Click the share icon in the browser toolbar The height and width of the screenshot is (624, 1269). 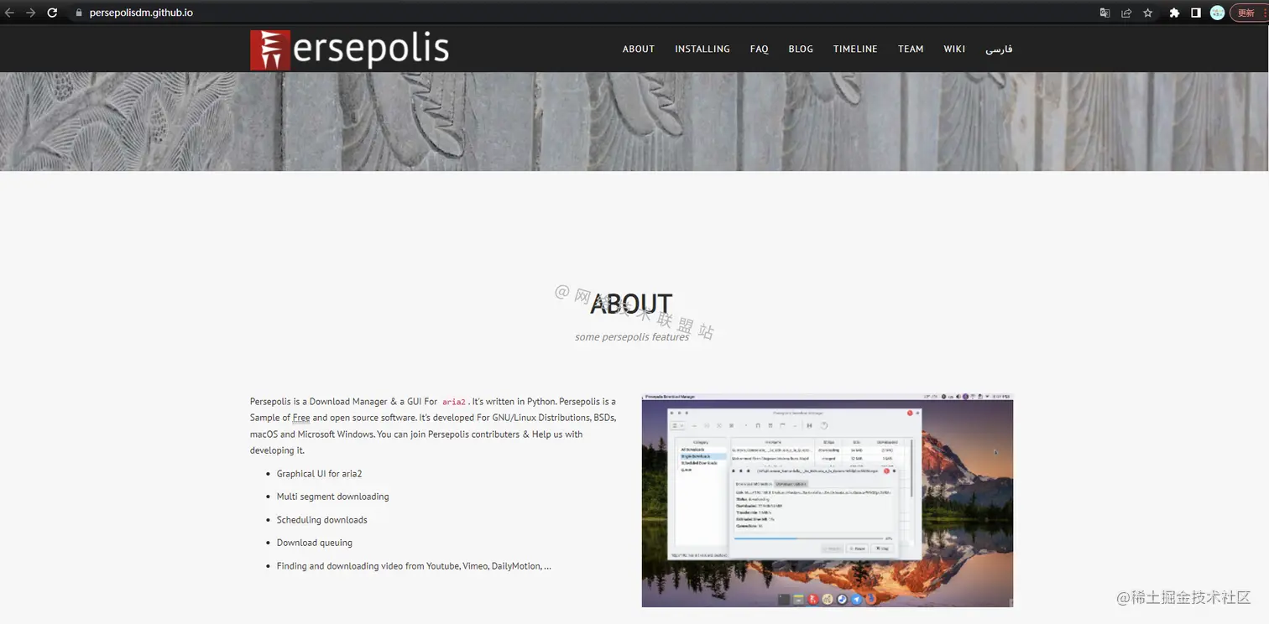(1126, 13)
